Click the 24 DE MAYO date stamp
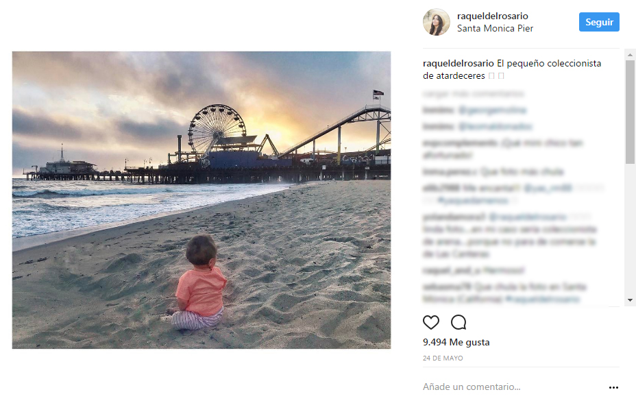636x403 pixels. (443, 358)
